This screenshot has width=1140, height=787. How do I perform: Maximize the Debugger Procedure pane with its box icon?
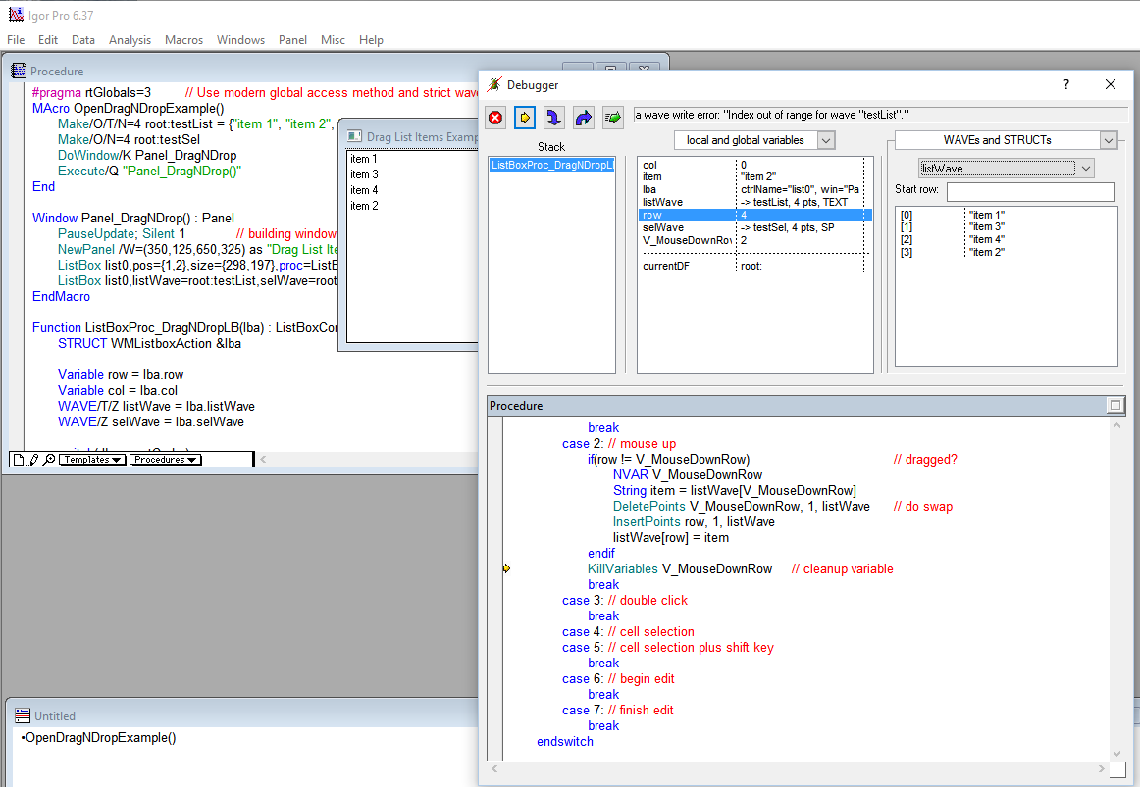pos(1115,405)
